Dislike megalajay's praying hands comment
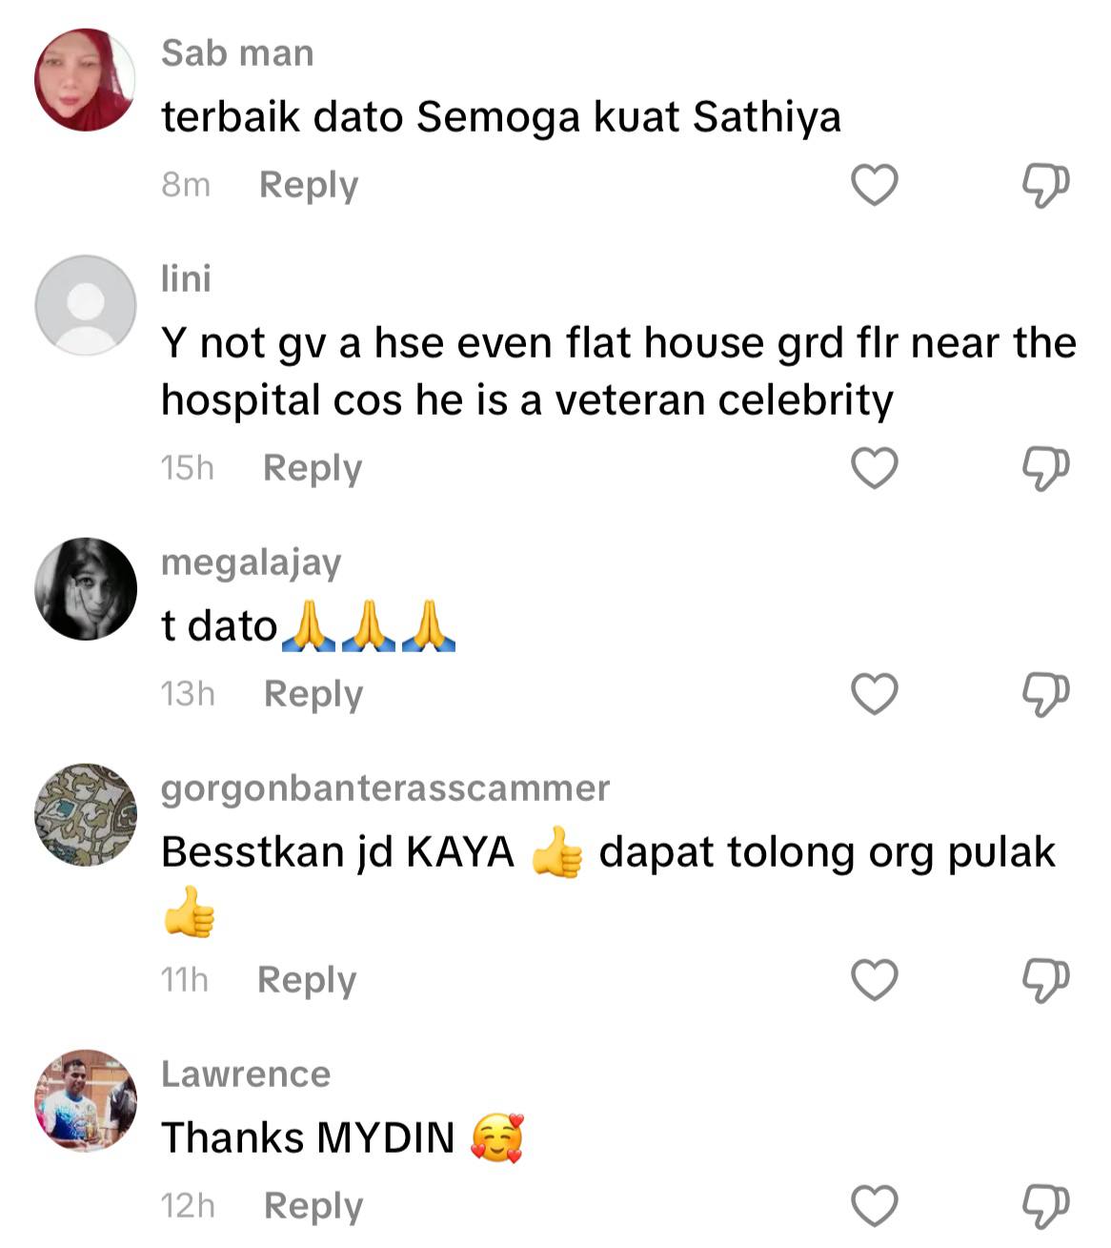This screenshot has height=1248, width=1111. [1045, 694]
